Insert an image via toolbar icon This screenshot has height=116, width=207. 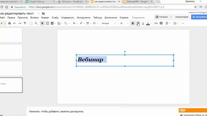(52, 24)
